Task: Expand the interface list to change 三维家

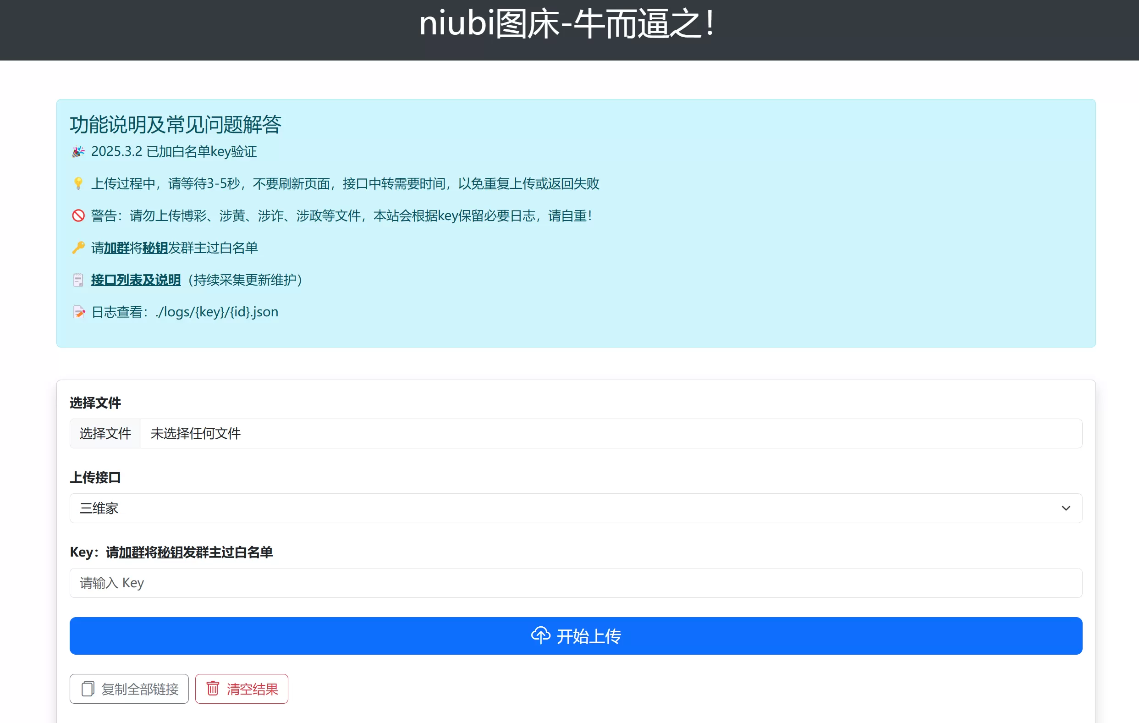Action: (575, 508)
